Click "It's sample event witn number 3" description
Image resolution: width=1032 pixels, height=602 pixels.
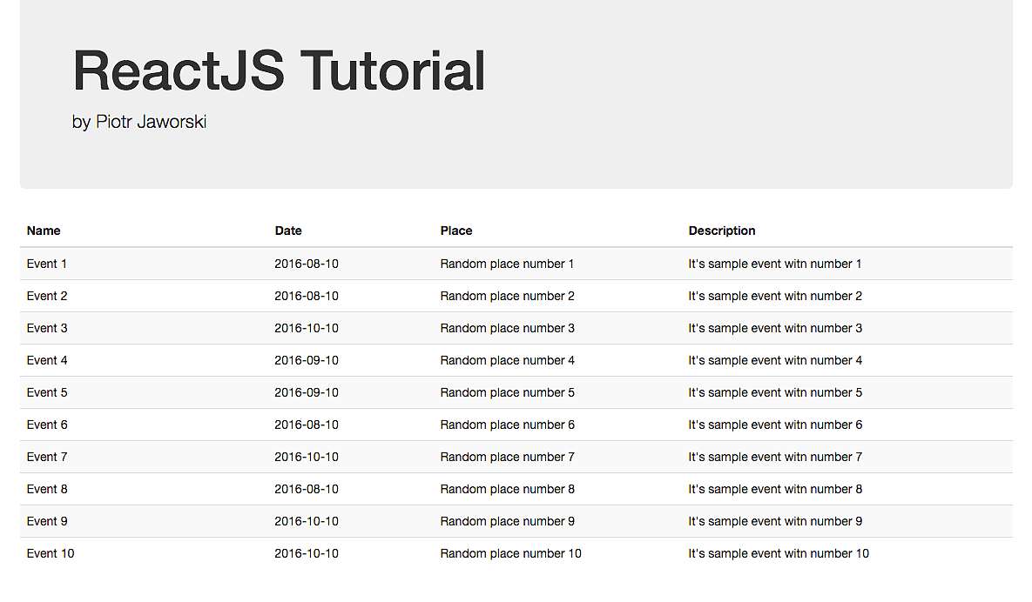point(775,328)
